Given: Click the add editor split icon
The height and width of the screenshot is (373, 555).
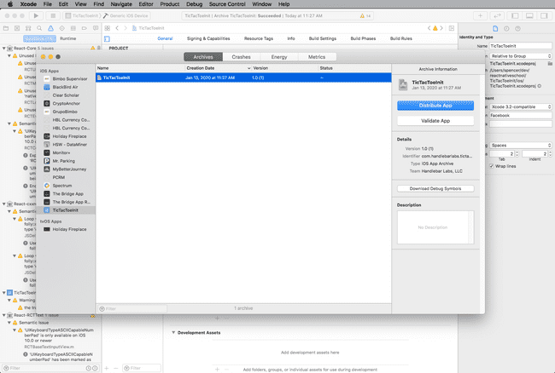Looking at the screenshot, I should (452, 28).
